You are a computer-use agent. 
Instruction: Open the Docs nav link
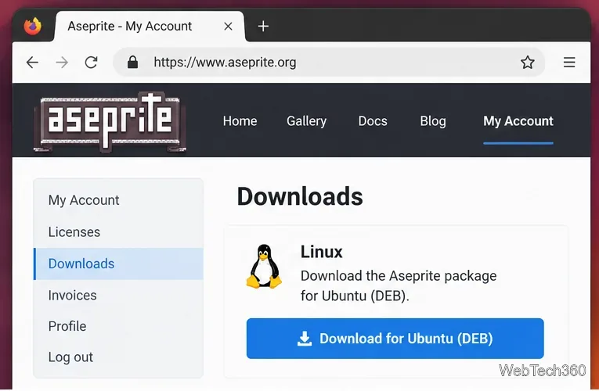[x=373, y=121]
